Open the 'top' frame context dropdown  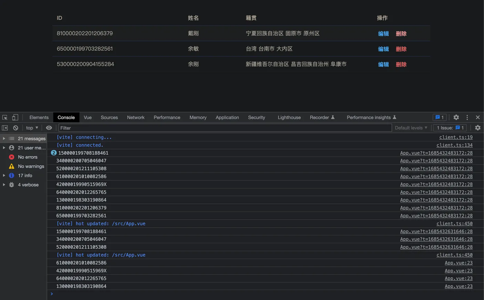[x=31, y=128]
